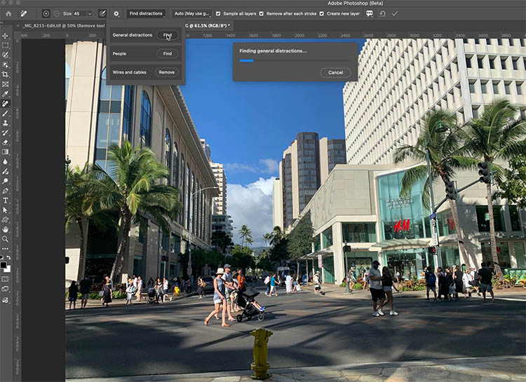The width and height of the screenshot is (526, 382).
Task: Select the Clone Stamp tool
Action: (x=5, y=123)
